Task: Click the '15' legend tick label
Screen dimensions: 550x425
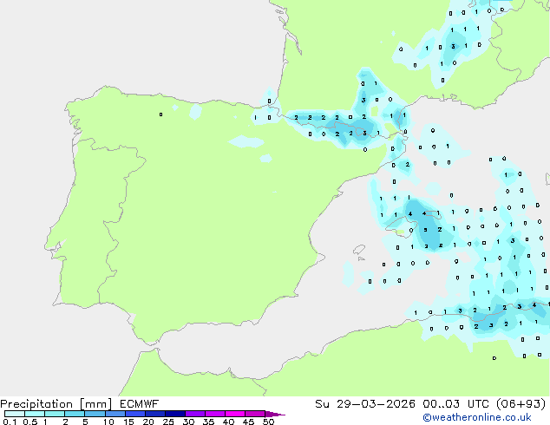Action: pos(128,422)
